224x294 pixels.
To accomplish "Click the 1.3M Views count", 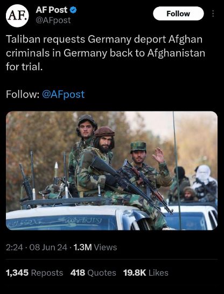I will (x=95, y=248).
